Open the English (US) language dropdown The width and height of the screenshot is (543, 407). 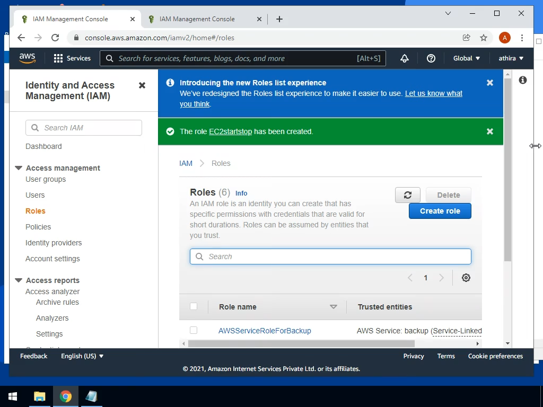[x=82, y=356]
